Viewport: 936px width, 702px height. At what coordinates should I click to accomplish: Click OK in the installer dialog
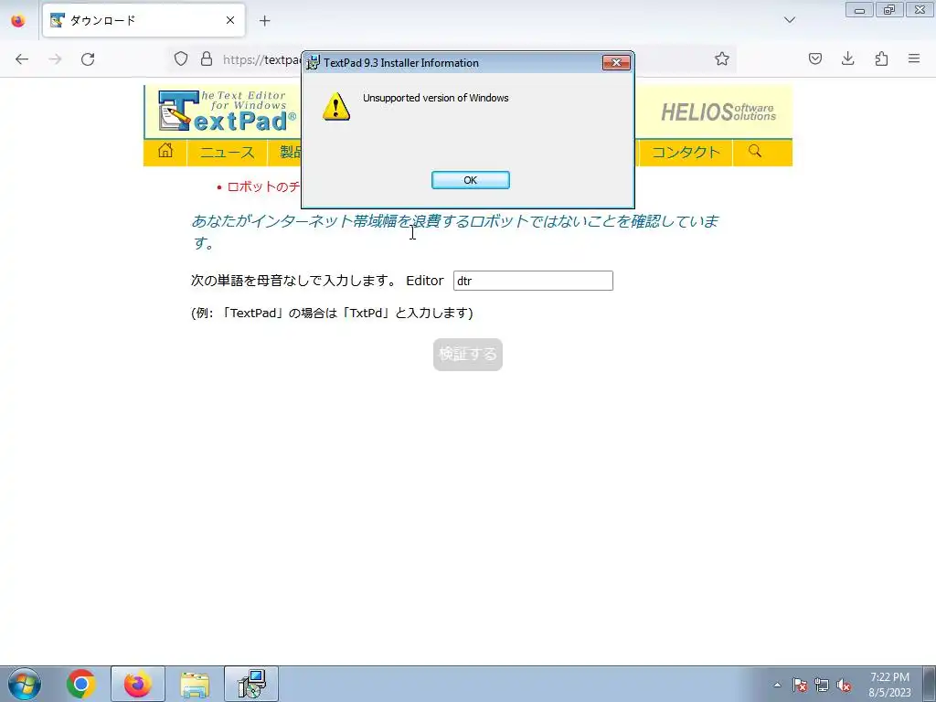pyautogui.click(x=471, y=180)
